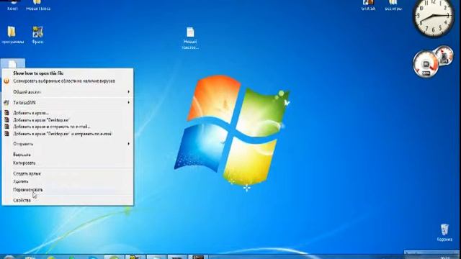Choose "Создать ярлык" from context menu
The image size is (461, 259).
point(68,173)
